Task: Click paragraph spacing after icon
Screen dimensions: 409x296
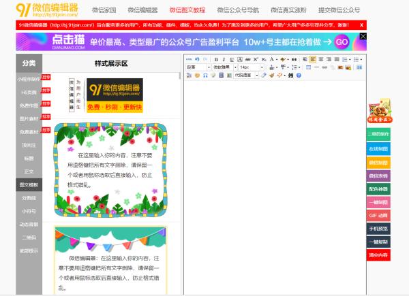Action: [x=283, y=67]
